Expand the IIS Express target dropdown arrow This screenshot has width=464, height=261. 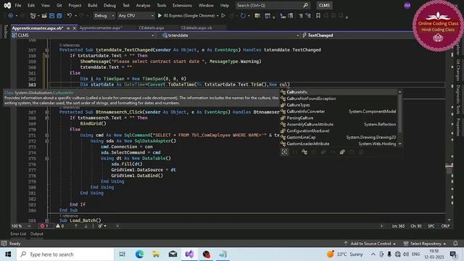[x=217, y=16]
